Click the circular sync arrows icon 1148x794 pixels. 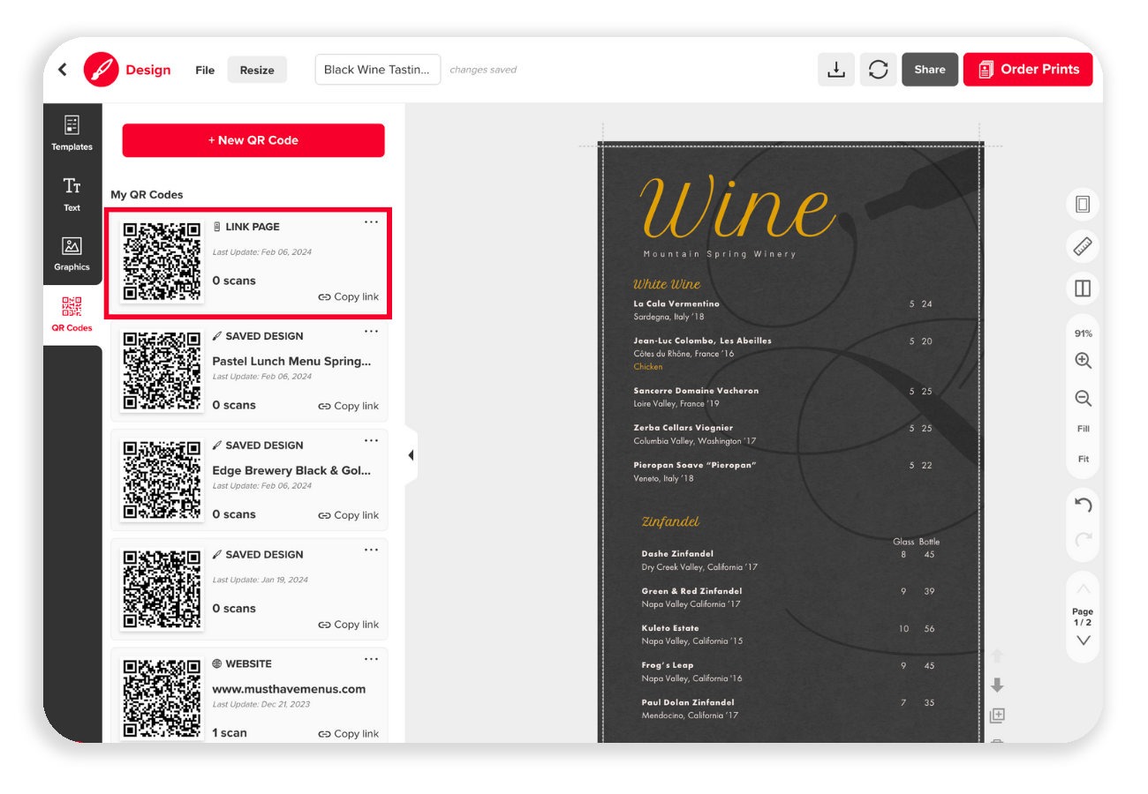tap(878, 70)
